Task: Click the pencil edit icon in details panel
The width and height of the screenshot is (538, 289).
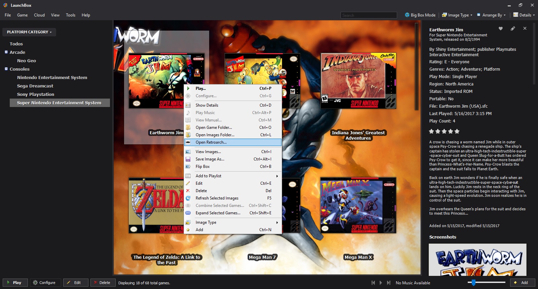Action: coord(513,29)
